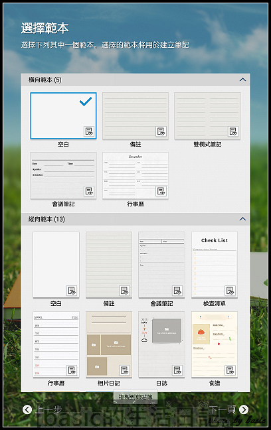Image resolution: width=271 pixels, height=430 pixels.
Task: Choose the Check List 檢查清單 template
Action: (215, 265)
